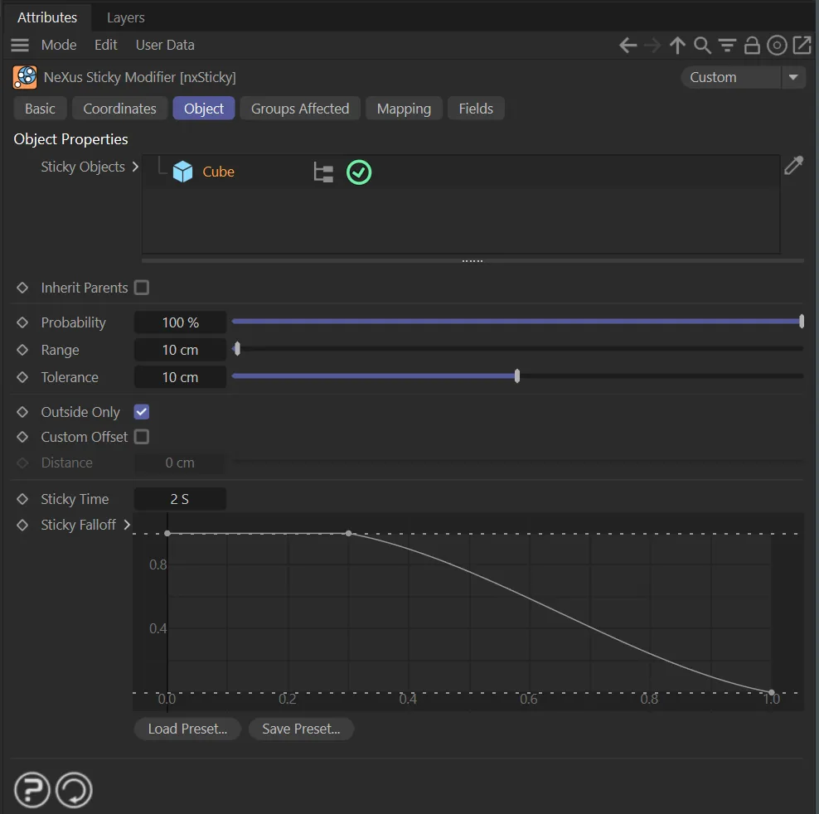Expand the Sticky Objects list arrow

point(135,167)
